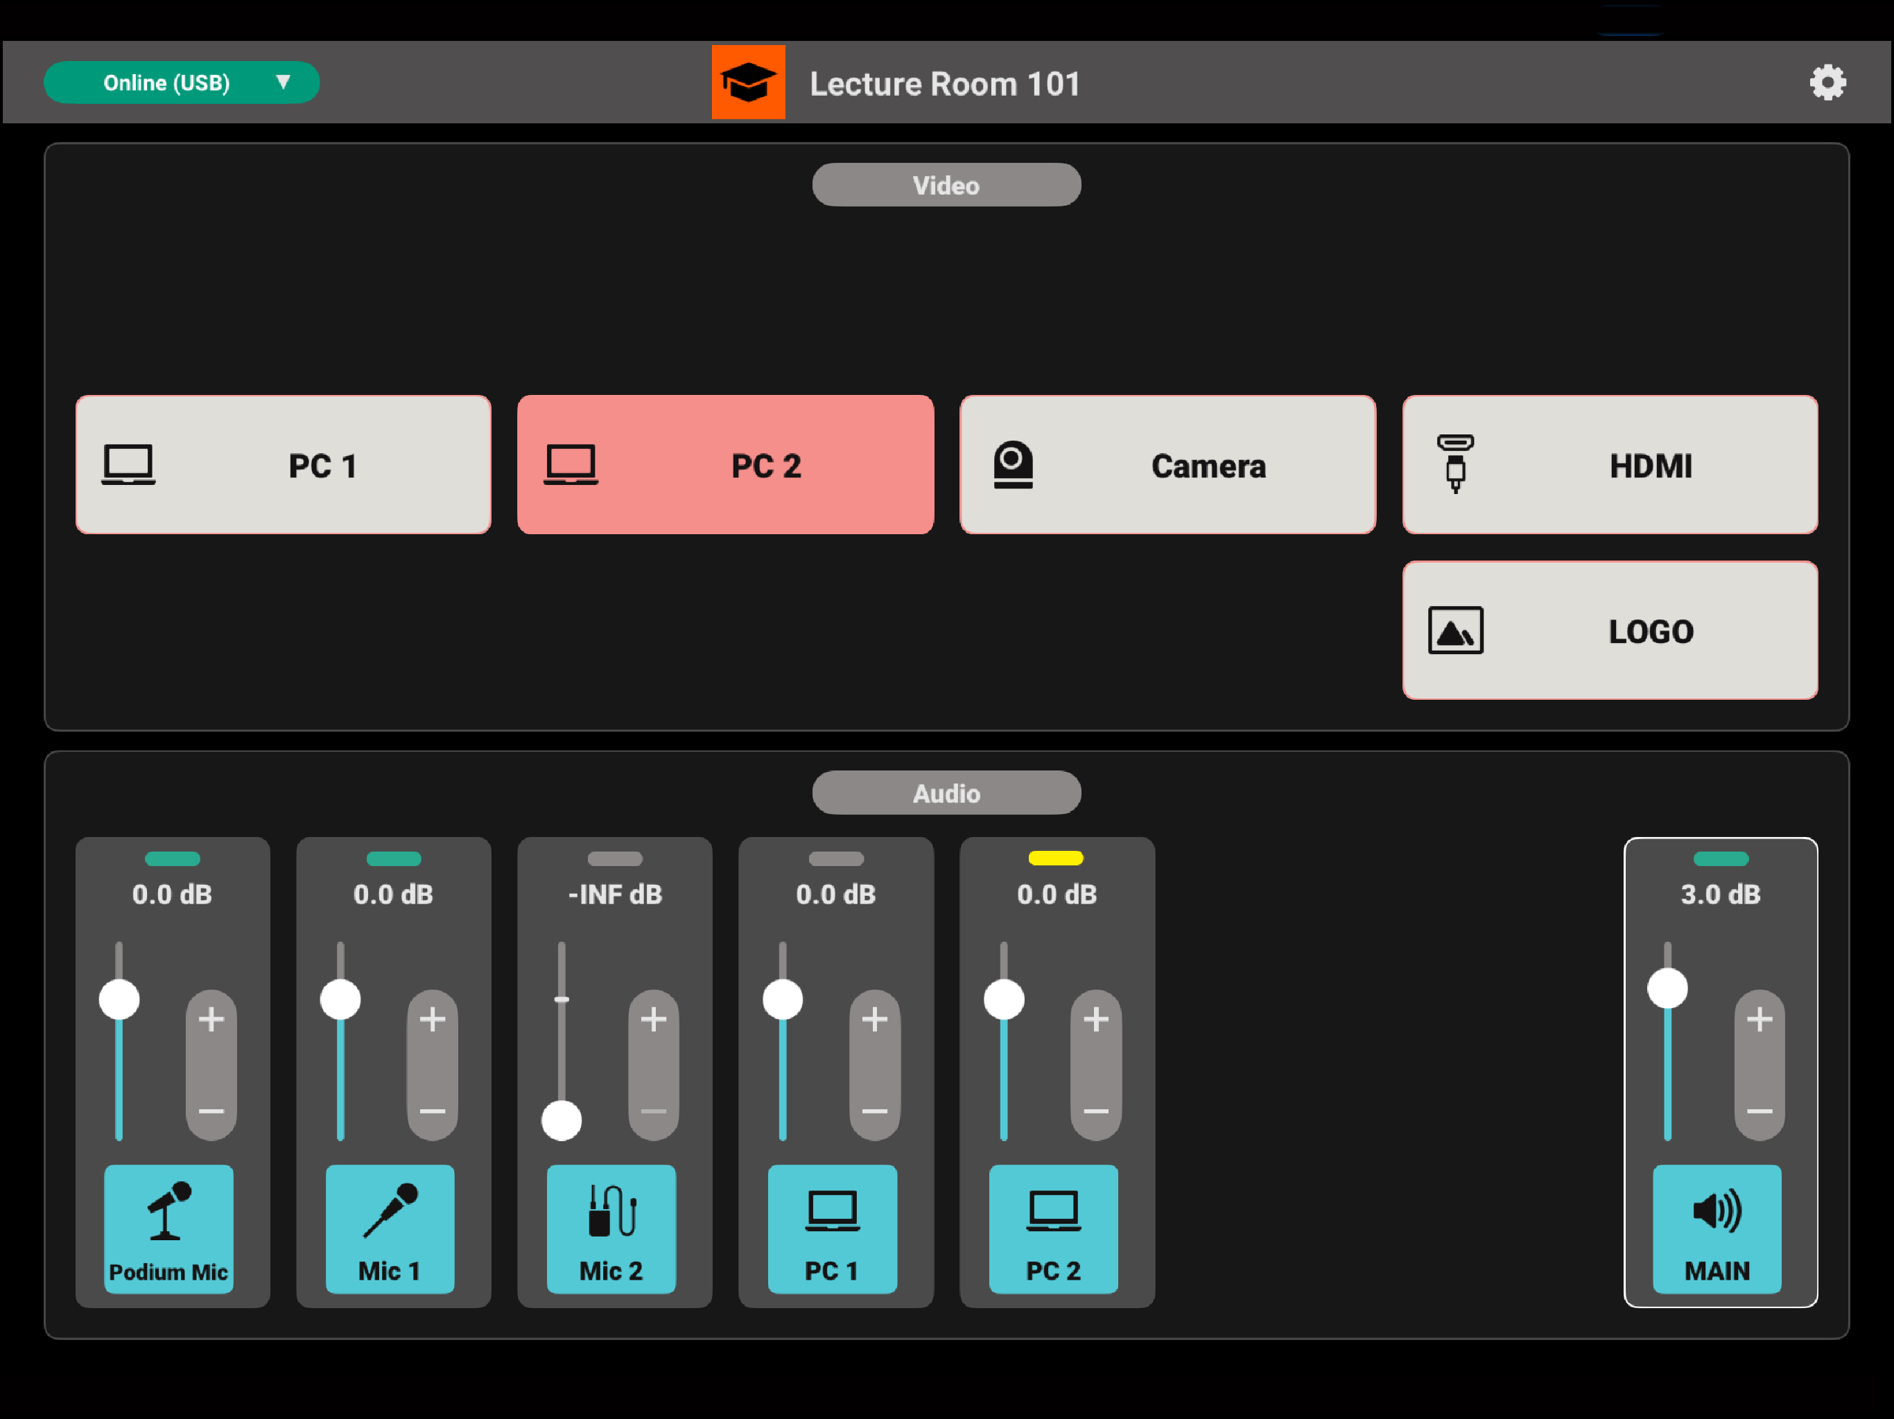Image resolution: width=1894 pixels, height=1419 pixels.
Task: Toggle the Podium Mic mute button
Action: (168, 1228)
